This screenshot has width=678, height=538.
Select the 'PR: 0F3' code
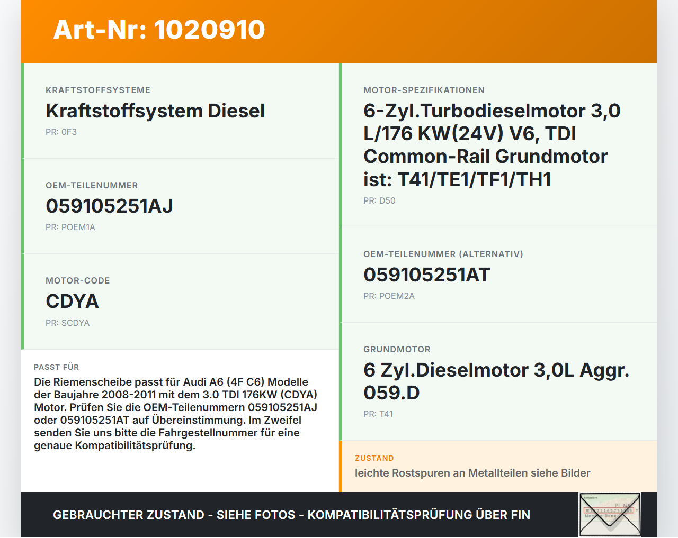61,132
